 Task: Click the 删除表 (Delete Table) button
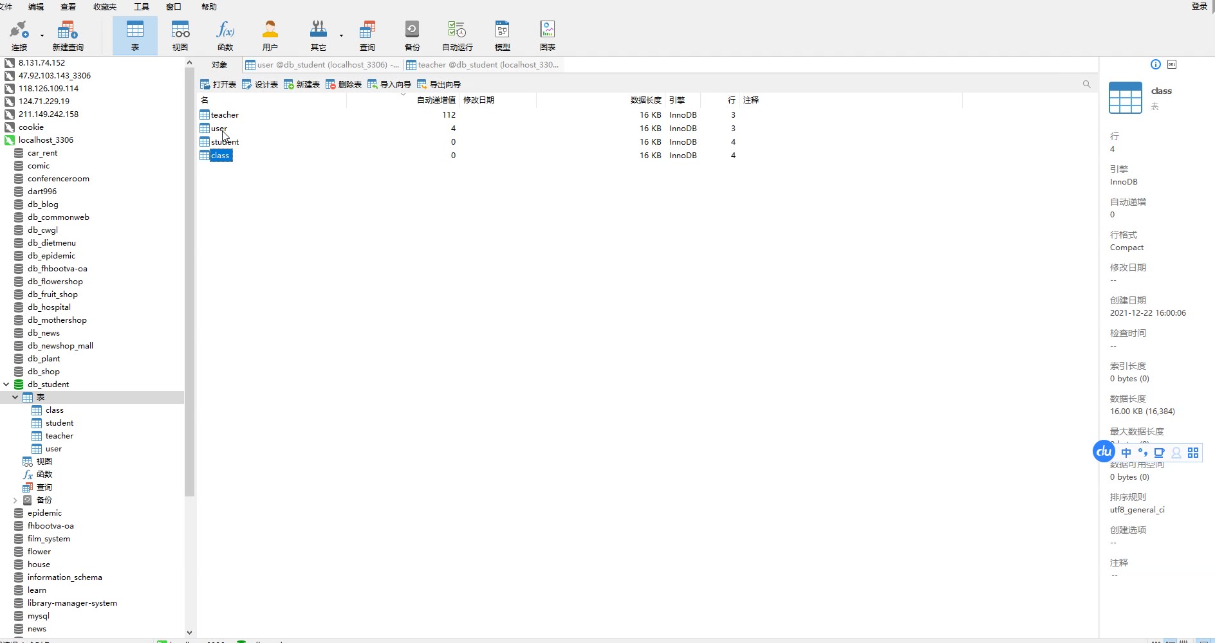click(344, 84)
